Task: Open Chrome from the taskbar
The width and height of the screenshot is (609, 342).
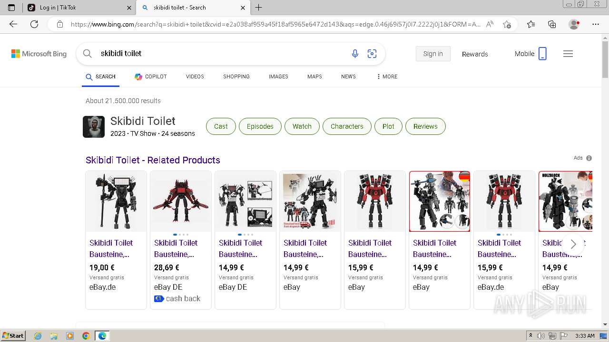Action: [86, 336]
